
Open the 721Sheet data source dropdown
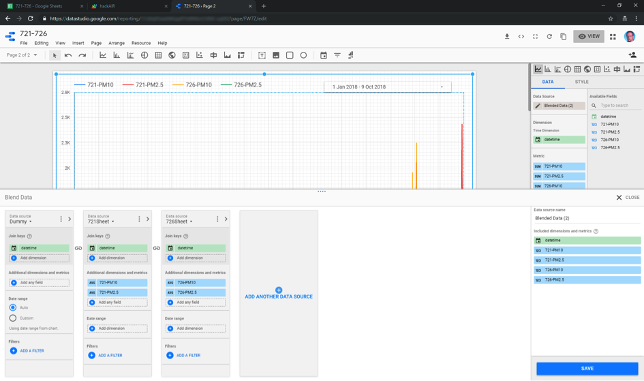coord(101,222)
